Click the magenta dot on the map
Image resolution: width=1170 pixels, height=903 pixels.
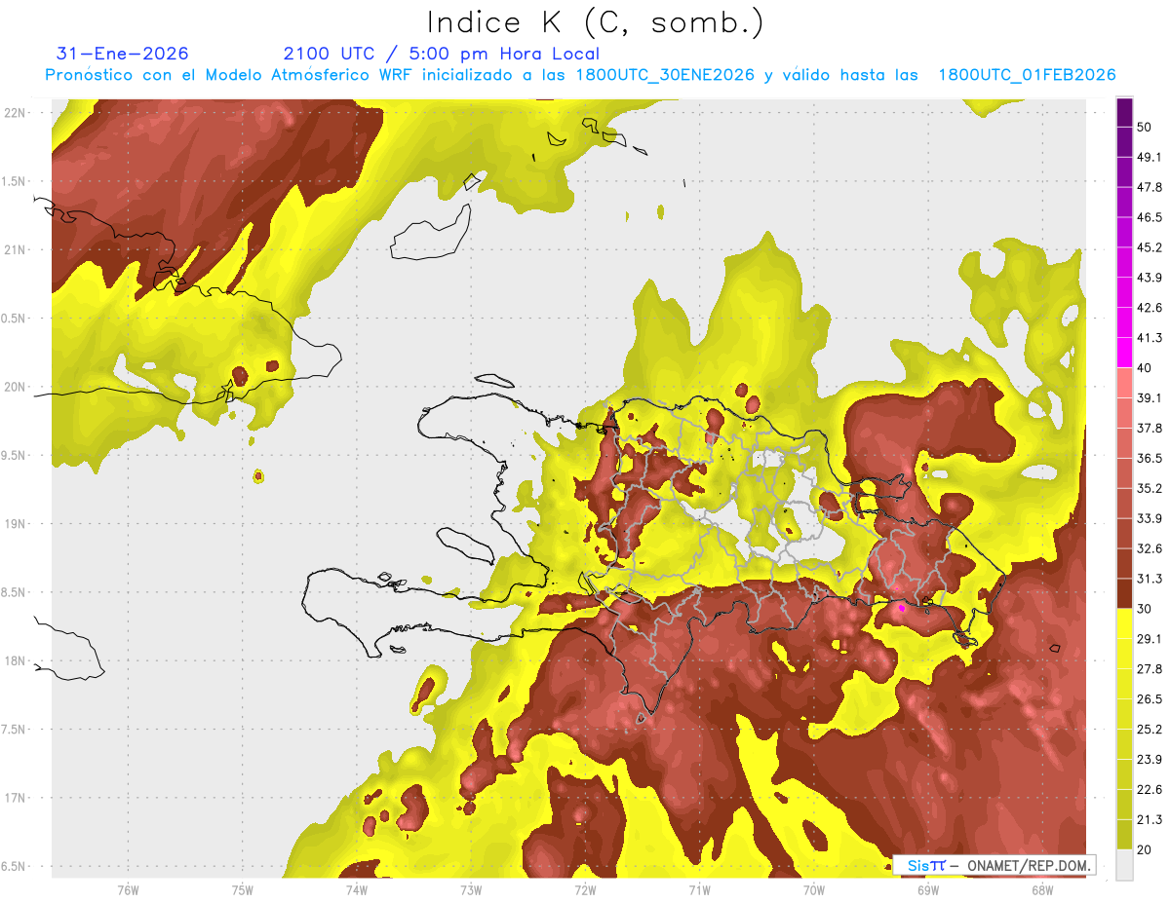point(902,608)
